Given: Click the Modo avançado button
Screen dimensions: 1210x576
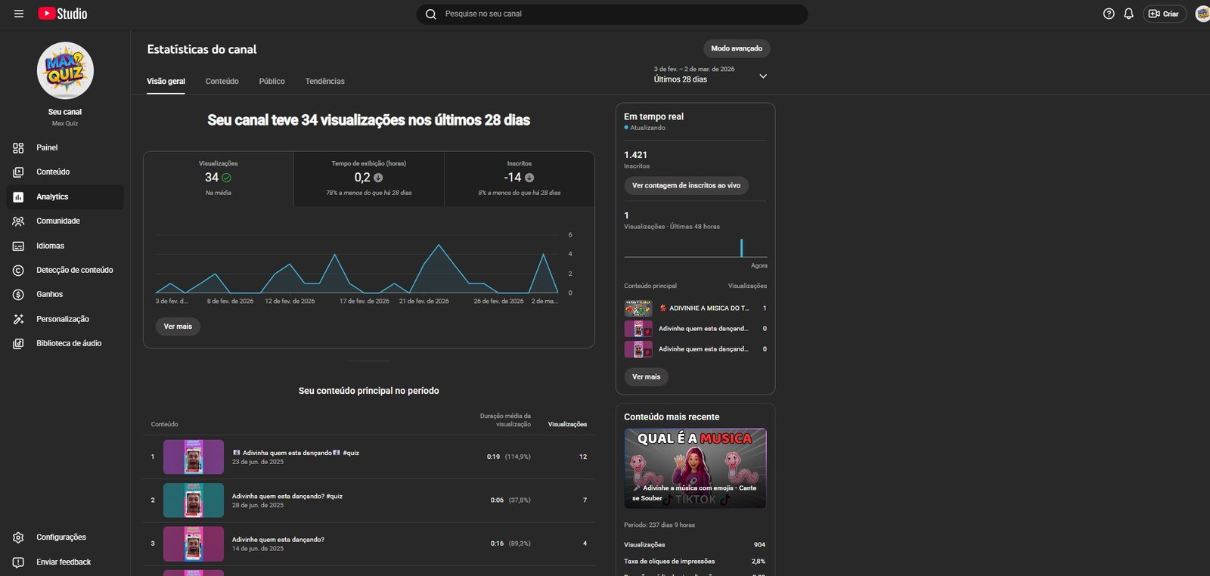Looking at the screenshot, I should coord(736,48).
